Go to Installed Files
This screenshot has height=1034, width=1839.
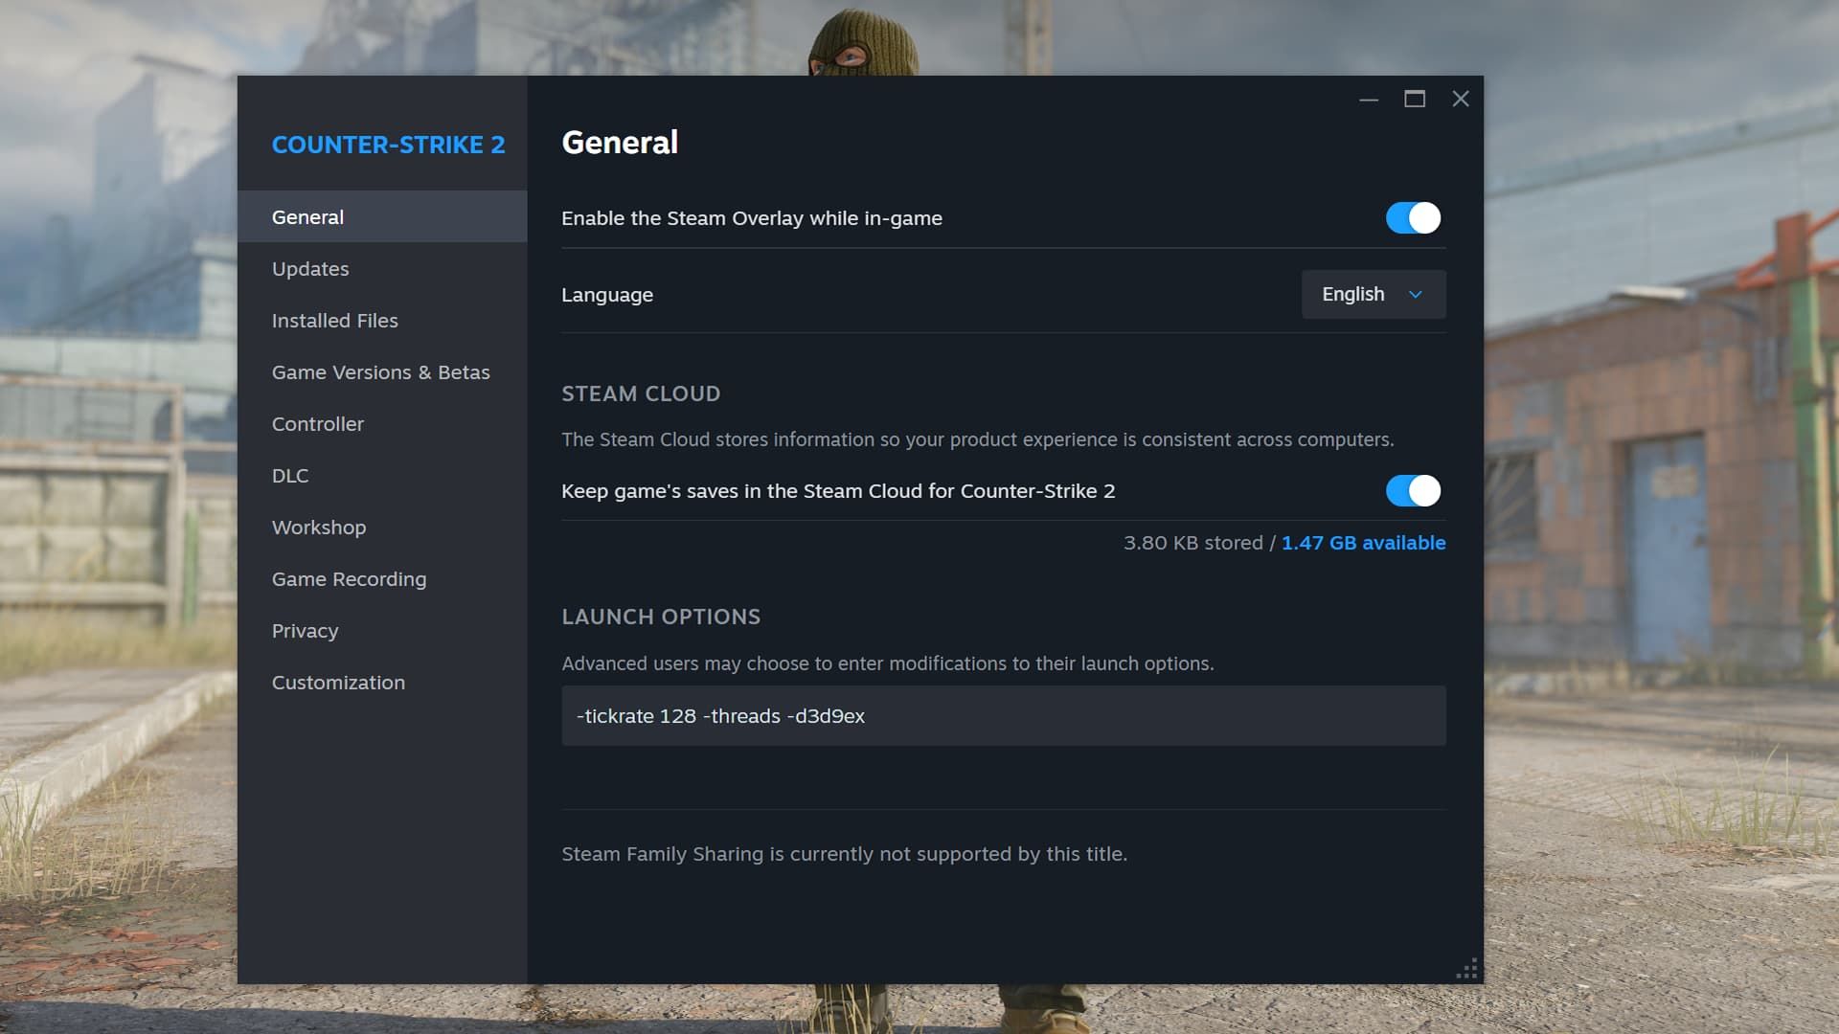click(x=382, y=321)
